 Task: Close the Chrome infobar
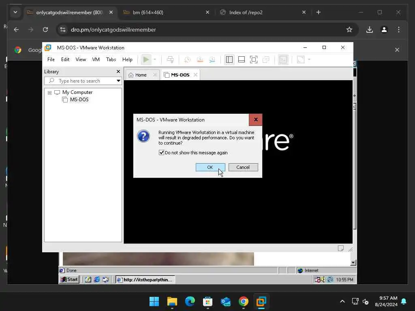click(397, 50)
